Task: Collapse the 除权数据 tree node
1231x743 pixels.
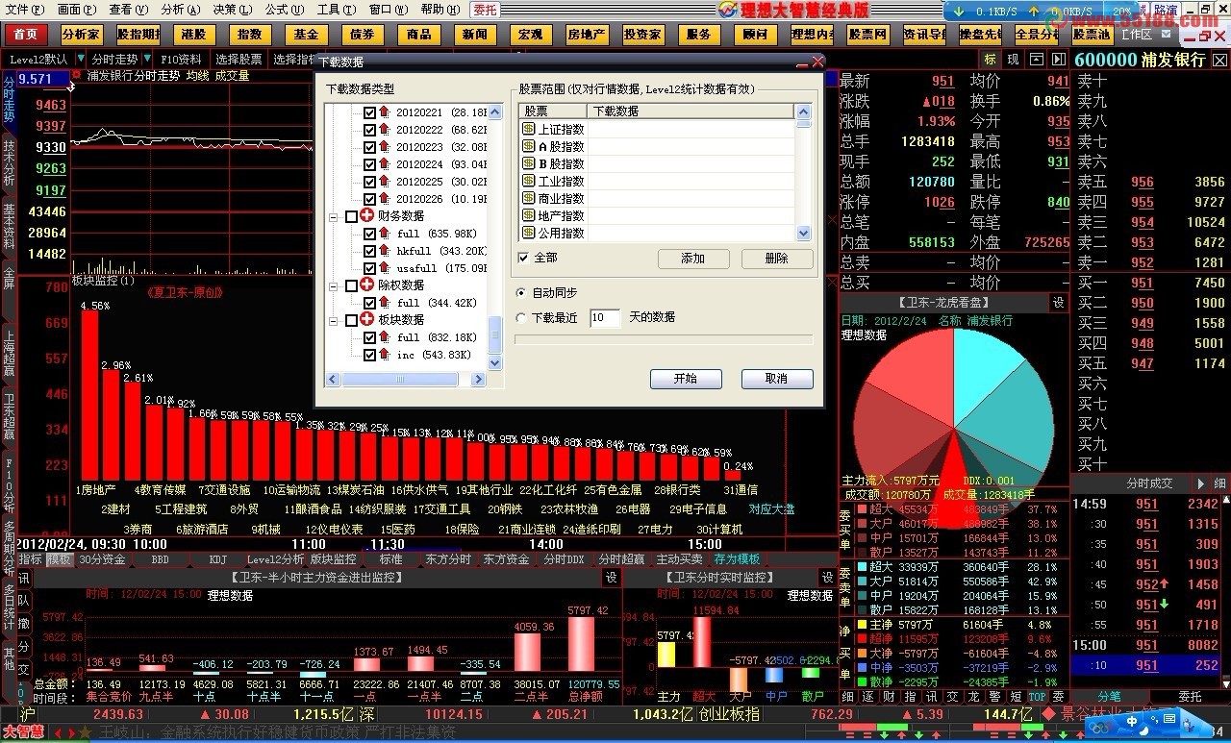Action: (x=334, y=285)
